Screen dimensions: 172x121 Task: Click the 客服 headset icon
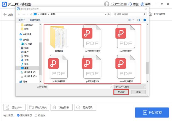point(130,4)
